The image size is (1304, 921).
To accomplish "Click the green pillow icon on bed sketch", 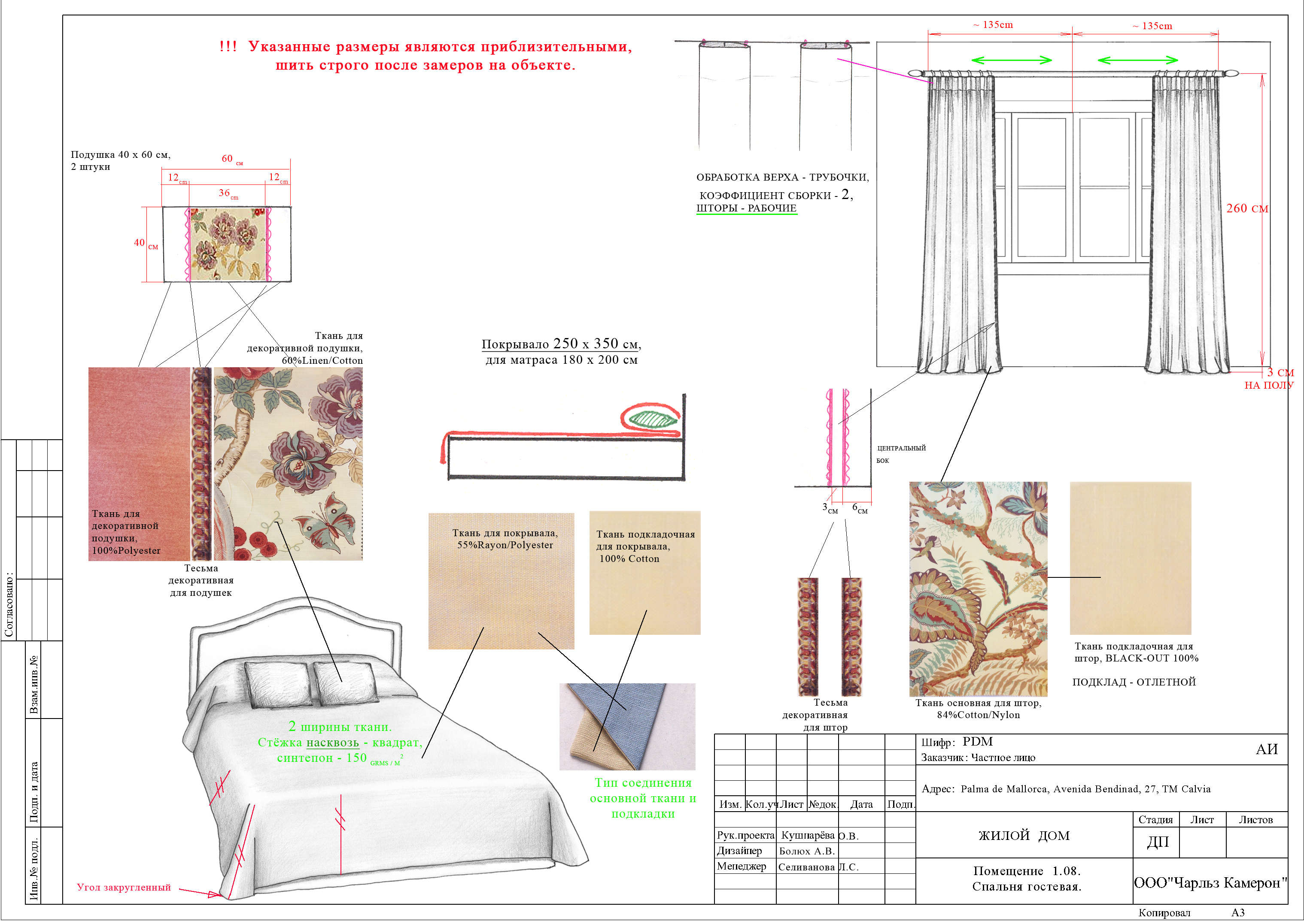I will pos(653,419).
